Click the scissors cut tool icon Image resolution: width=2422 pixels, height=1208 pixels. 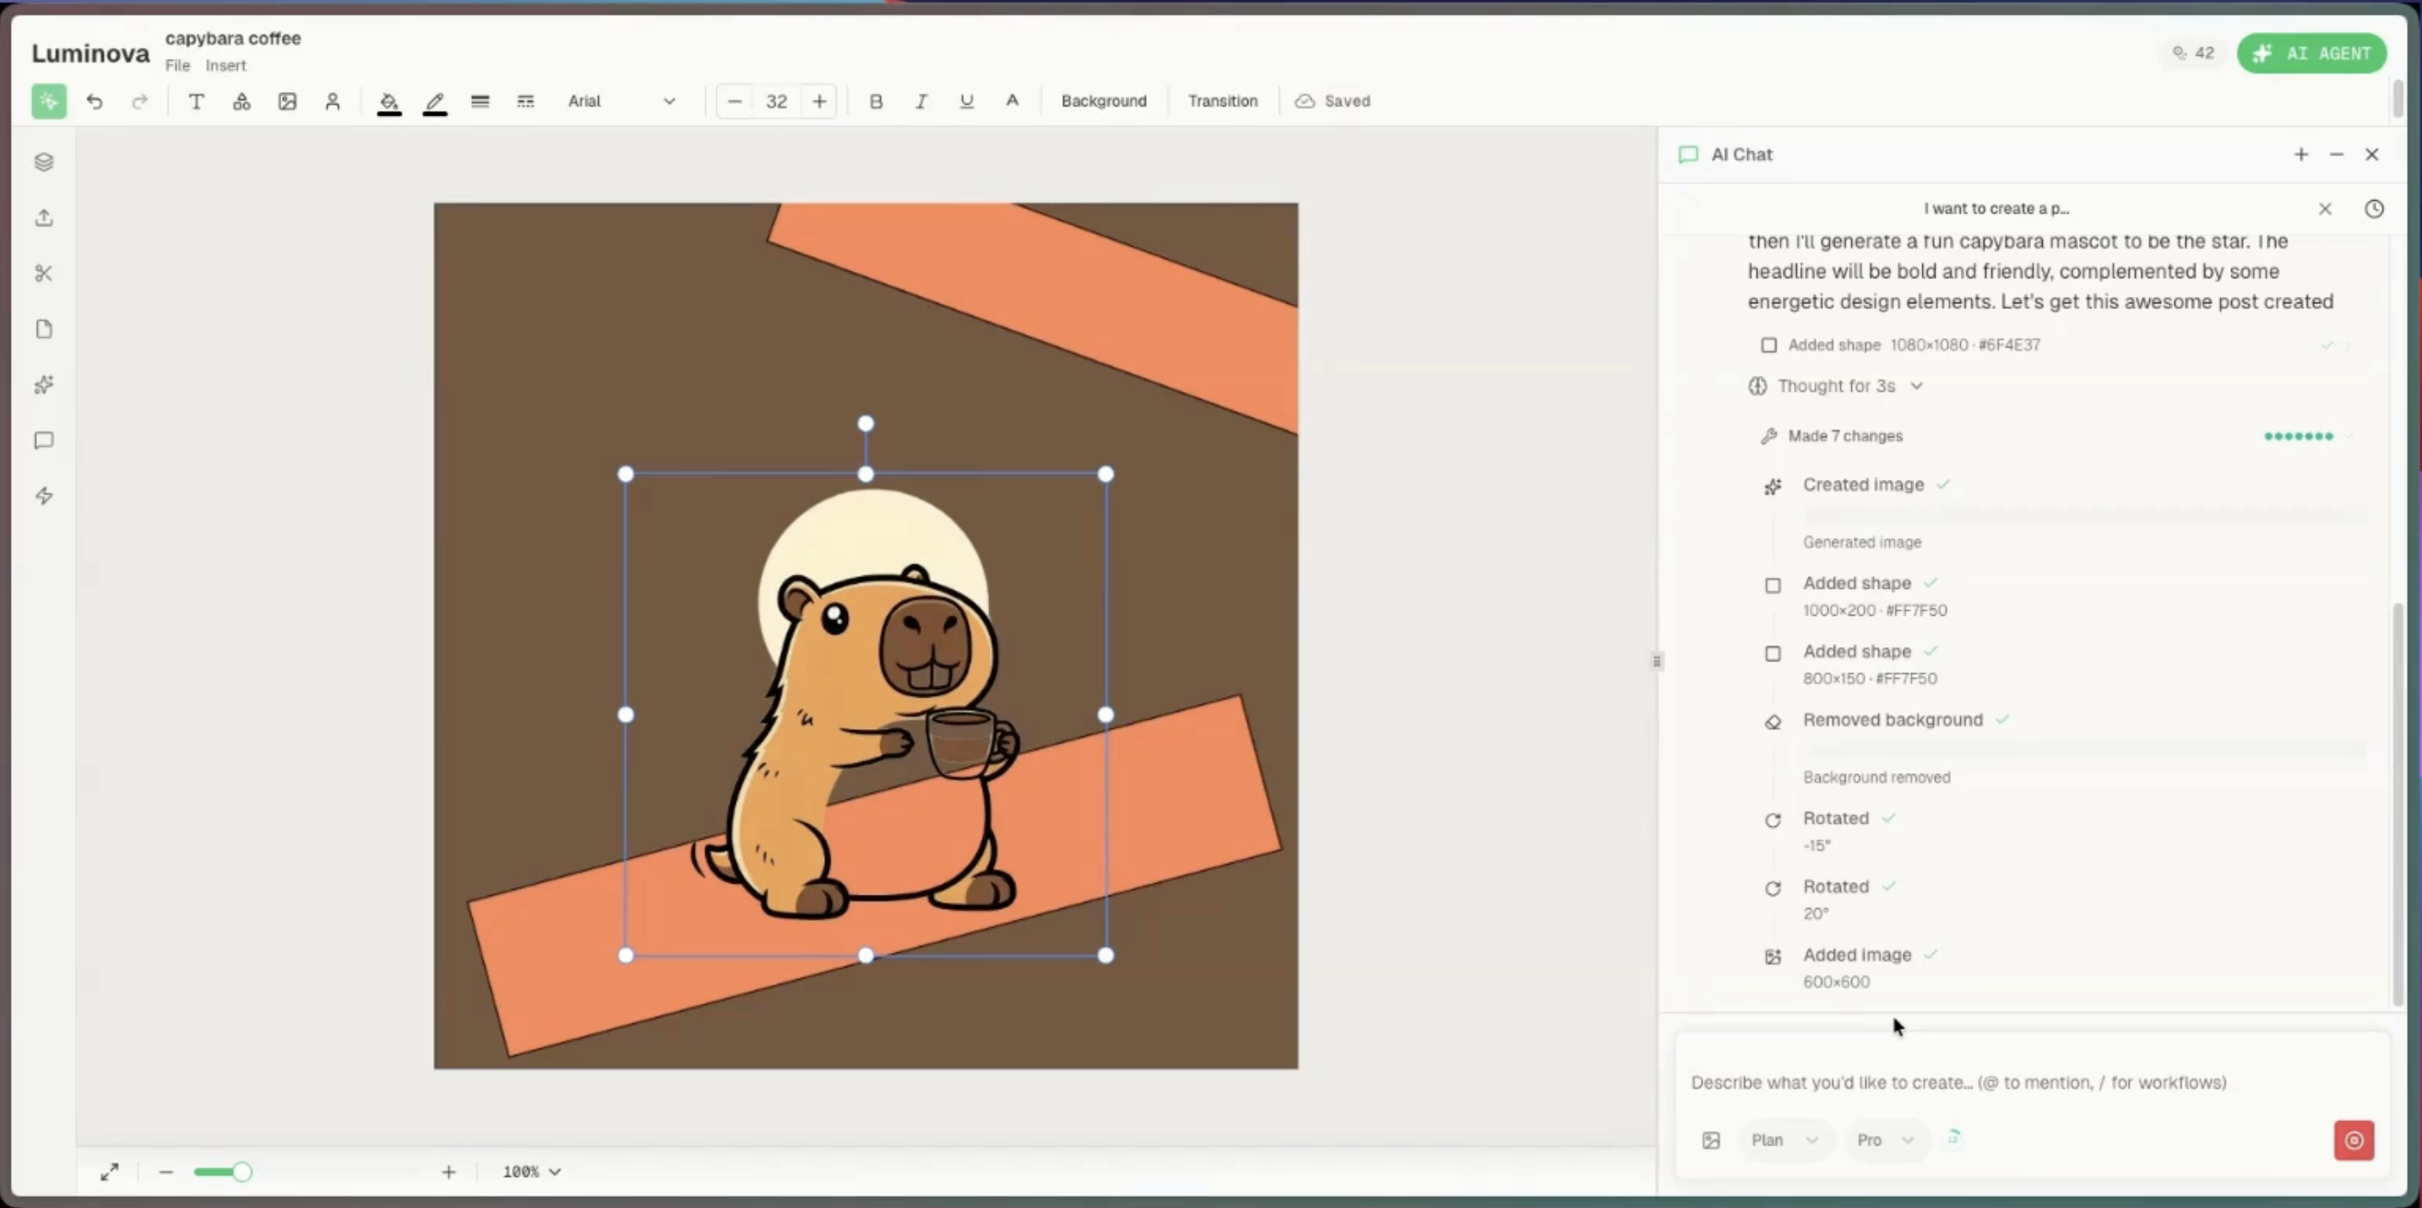[44, 274]
